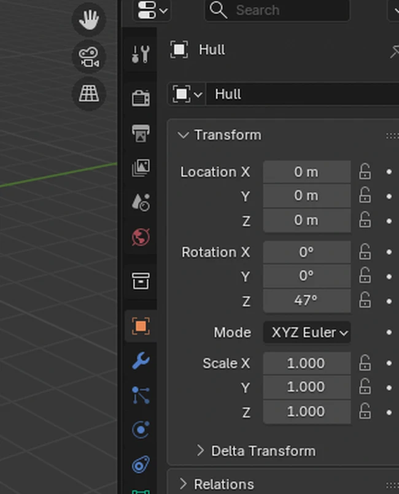The image size is (399, 494).
Task: Click the Rotation X value field
Action: [307, 252]
